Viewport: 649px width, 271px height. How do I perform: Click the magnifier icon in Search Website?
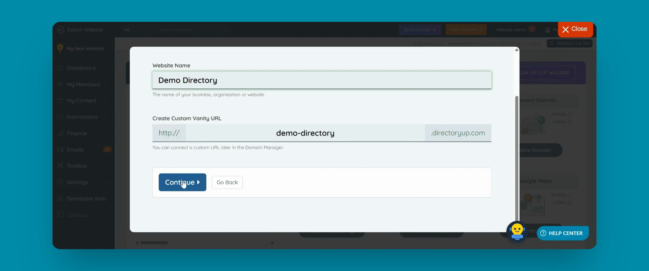pos(225,30)
